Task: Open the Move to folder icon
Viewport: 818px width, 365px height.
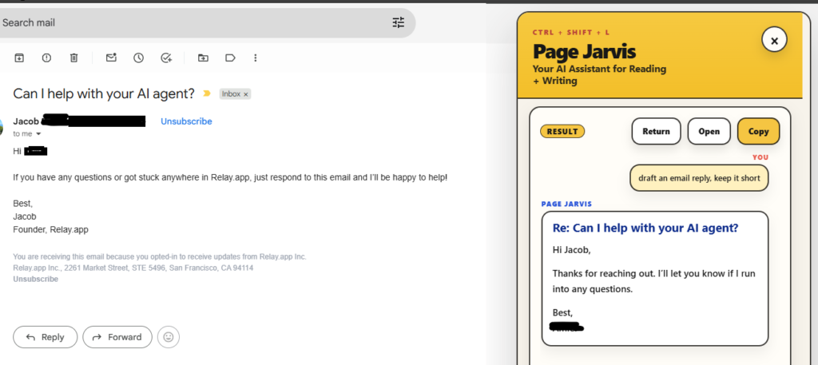Action: [203, 58]
